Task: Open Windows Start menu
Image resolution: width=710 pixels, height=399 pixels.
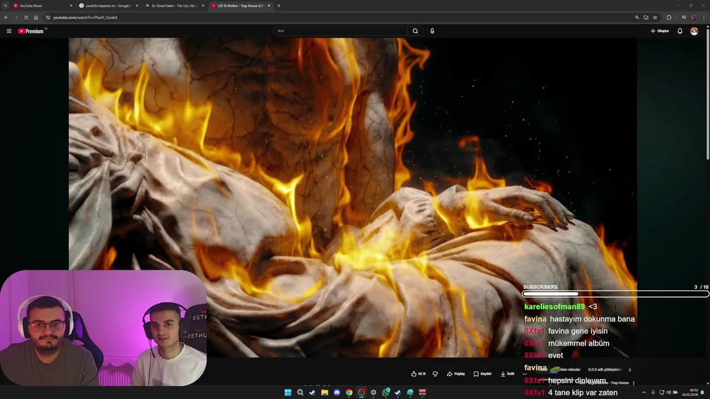Action: click(x=288, y=392)
